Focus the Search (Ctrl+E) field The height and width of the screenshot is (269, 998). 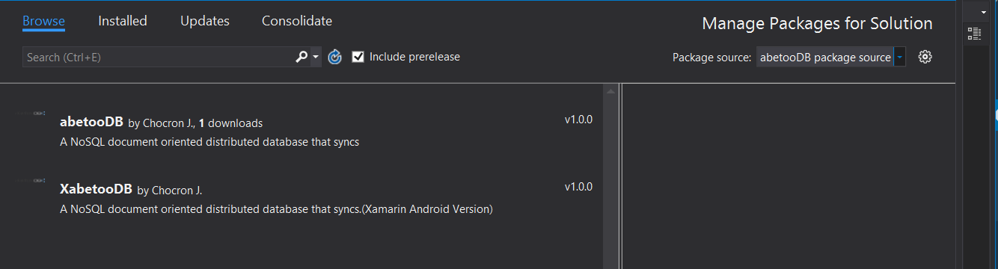pyautogui.click(x=158, y=57)
